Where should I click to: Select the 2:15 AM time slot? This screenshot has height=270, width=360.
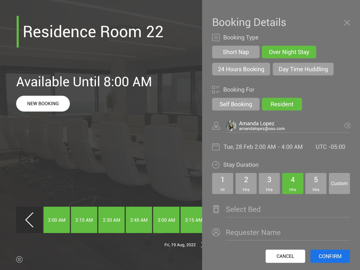click(x=84, y=220)
